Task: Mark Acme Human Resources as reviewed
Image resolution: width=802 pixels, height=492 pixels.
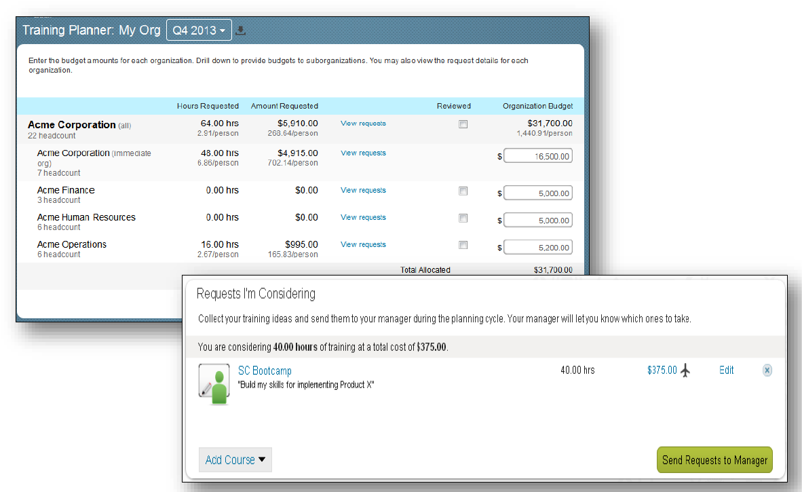Action: tap(463, 218)
